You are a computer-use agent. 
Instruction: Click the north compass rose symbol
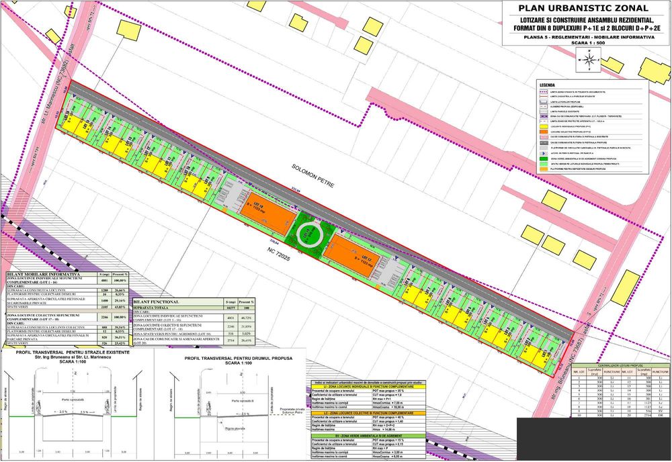pyautogui.click(x=589, y=60)
